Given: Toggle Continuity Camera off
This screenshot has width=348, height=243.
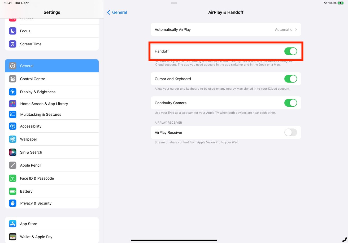Looking at the screenshot, I should coord(290,103).
